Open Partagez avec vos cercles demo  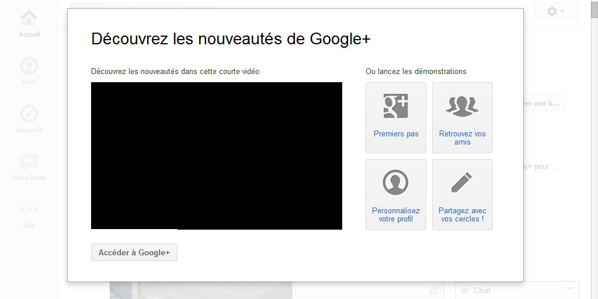(x=463, y=195)
